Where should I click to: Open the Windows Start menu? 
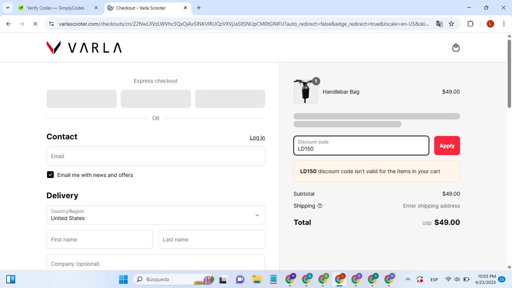click(123, 279)
